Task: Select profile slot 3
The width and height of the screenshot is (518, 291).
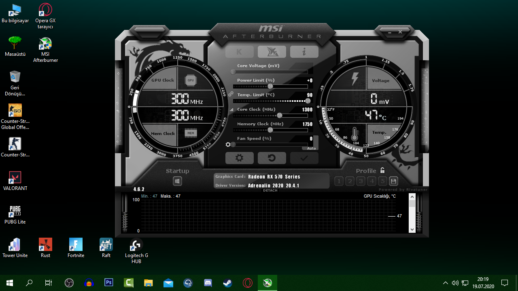Action: [x=361, y=181]
